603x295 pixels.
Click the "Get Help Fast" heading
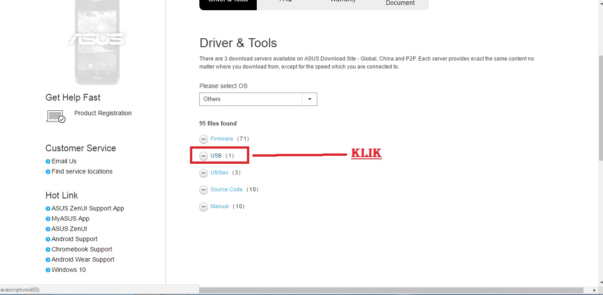[x=73, y=97]
